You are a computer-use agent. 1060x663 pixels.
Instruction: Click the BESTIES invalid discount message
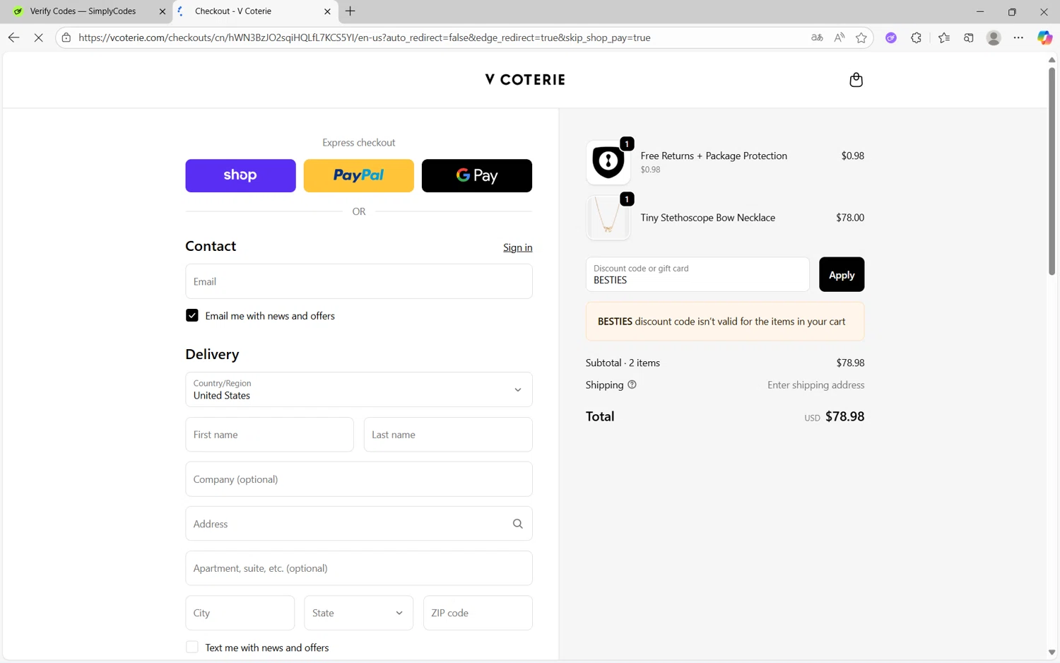[x=725, y=322]
